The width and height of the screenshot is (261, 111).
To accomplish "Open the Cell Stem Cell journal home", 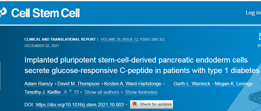I will [x=45, y=13].
